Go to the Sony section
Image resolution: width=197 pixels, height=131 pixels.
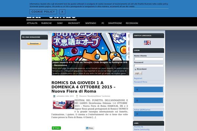pos(60,23)
